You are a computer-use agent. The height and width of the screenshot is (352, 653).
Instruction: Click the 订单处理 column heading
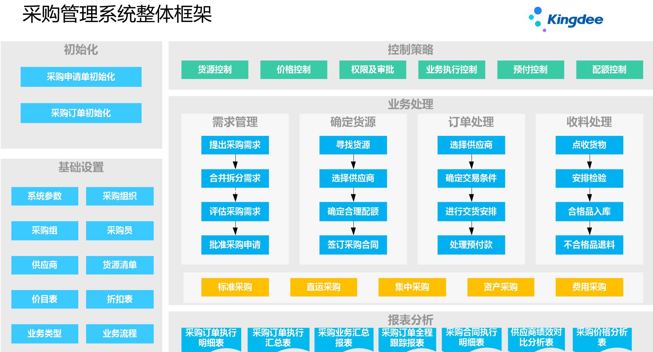[x=471, y=122]
